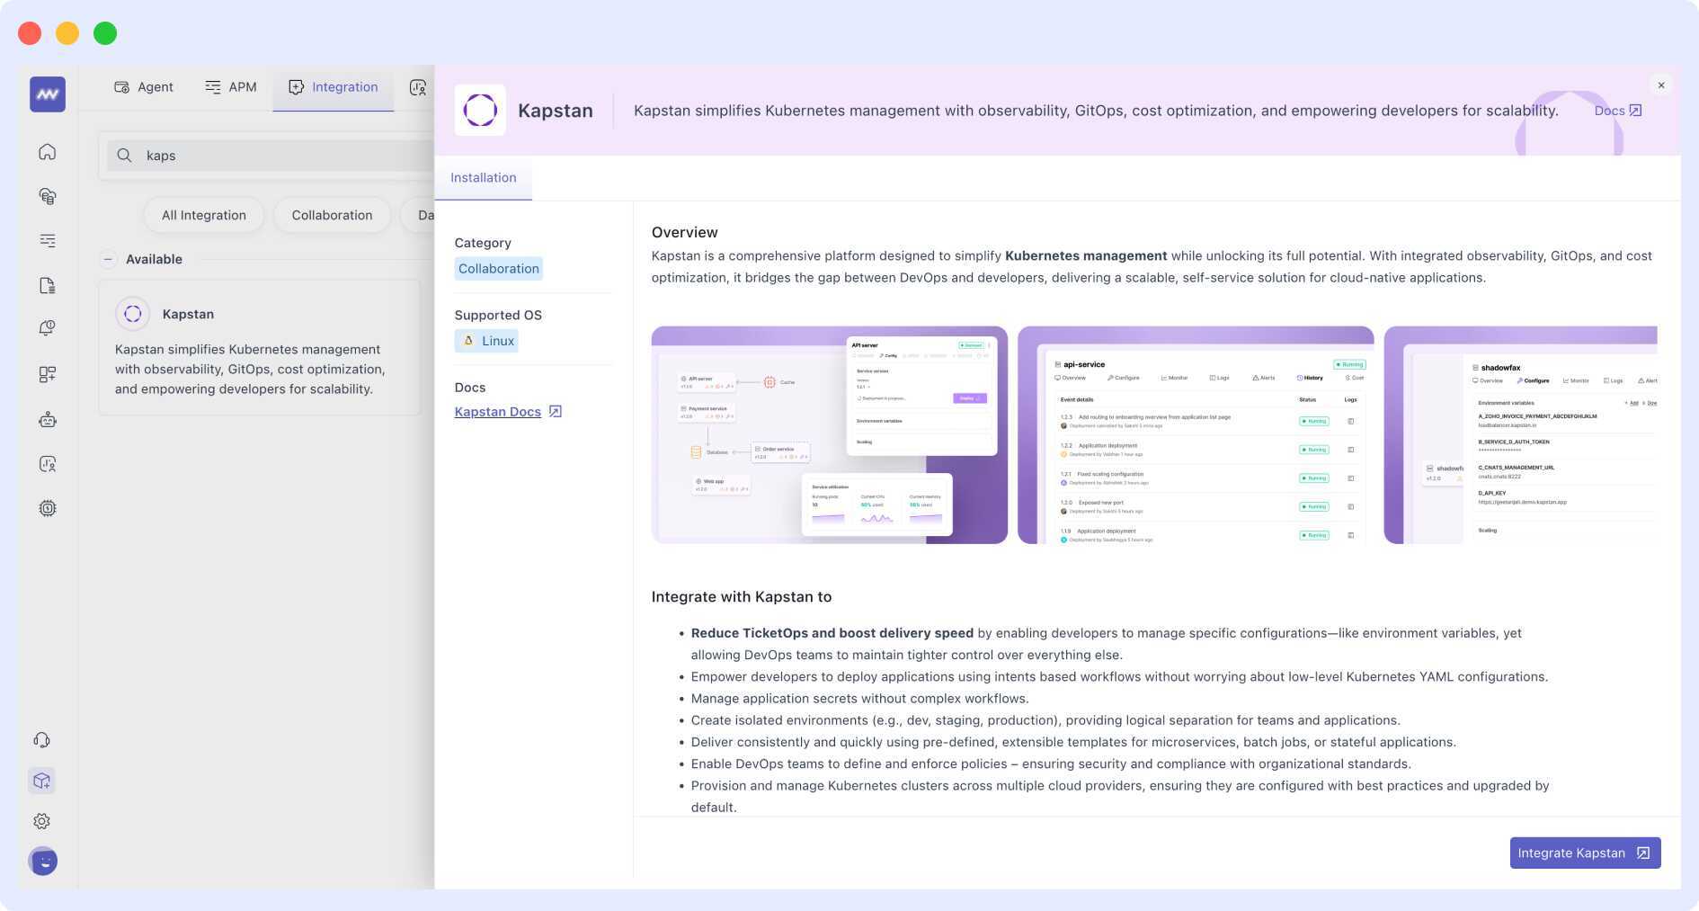
Task: Click the Collaboration category tag
Action: [x=499, y=269]
